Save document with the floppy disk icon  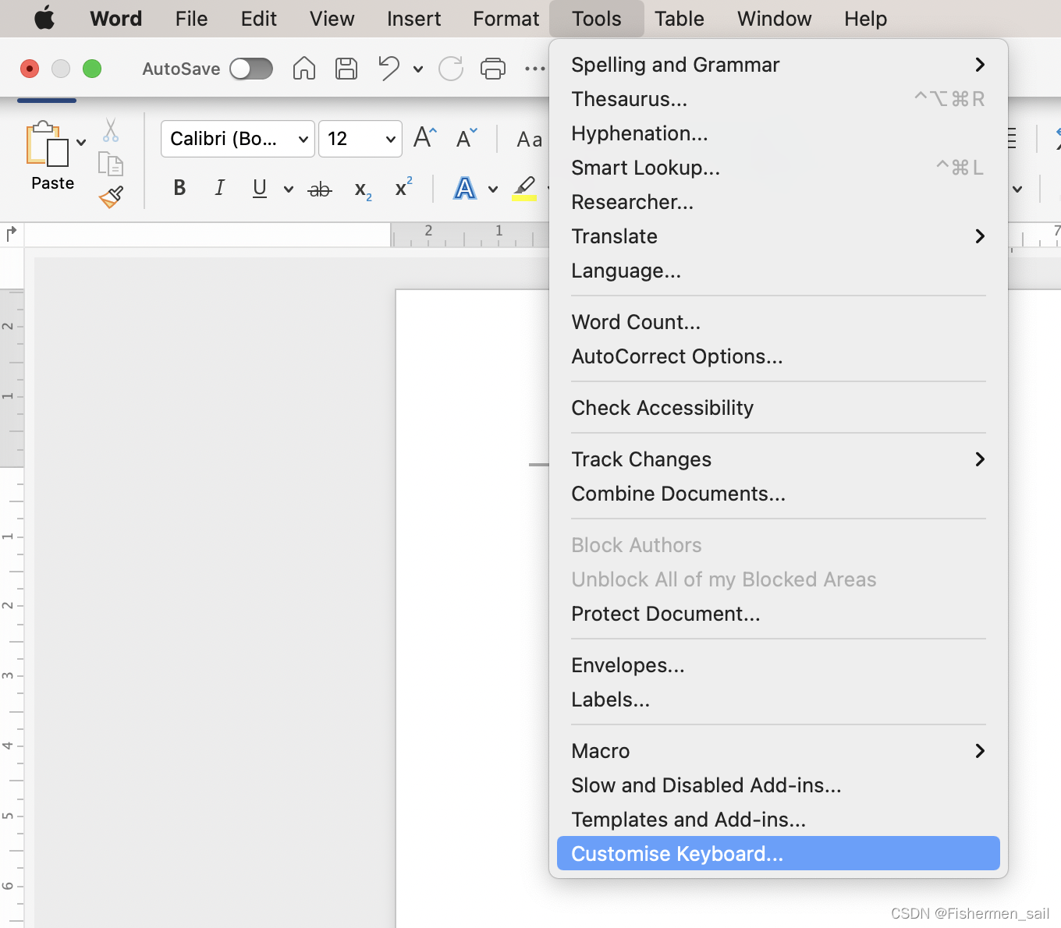[346, 69]
